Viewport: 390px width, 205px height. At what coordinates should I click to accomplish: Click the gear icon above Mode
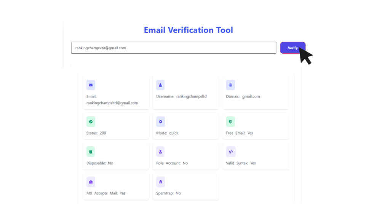click(x=160, y=122)
